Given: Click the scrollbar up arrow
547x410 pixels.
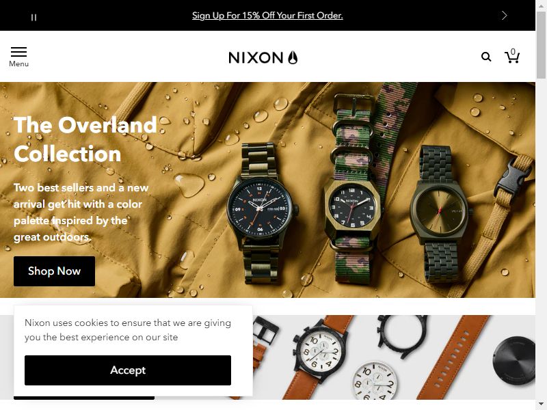Looking at the screenshot, I should pos(541,4).
